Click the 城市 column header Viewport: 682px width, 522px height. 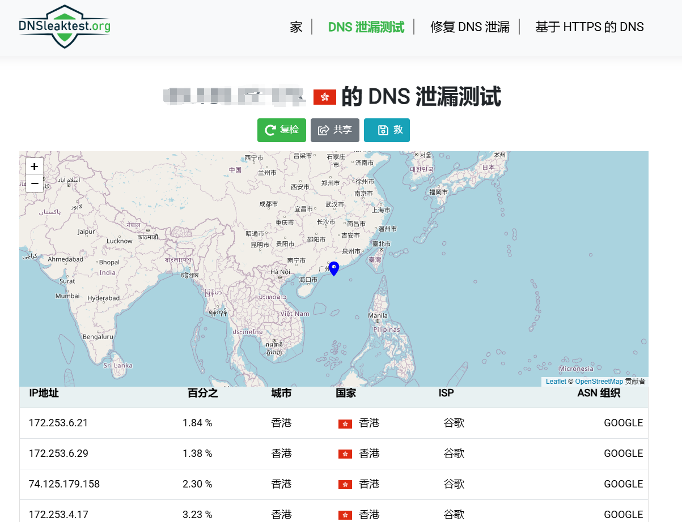(281, 393)
